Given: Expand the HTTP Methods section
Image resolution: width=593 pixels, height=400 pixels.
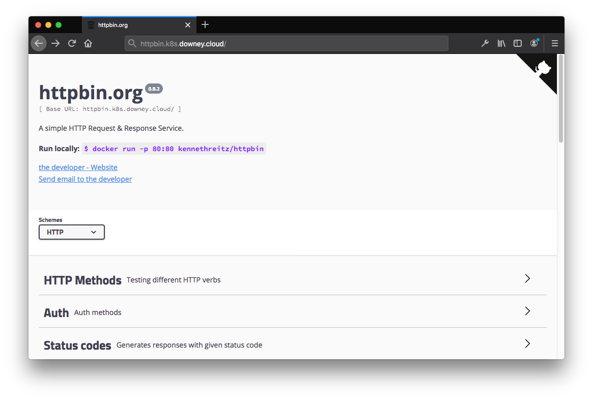Looking at the screenshot, I should tap(292, 280).
